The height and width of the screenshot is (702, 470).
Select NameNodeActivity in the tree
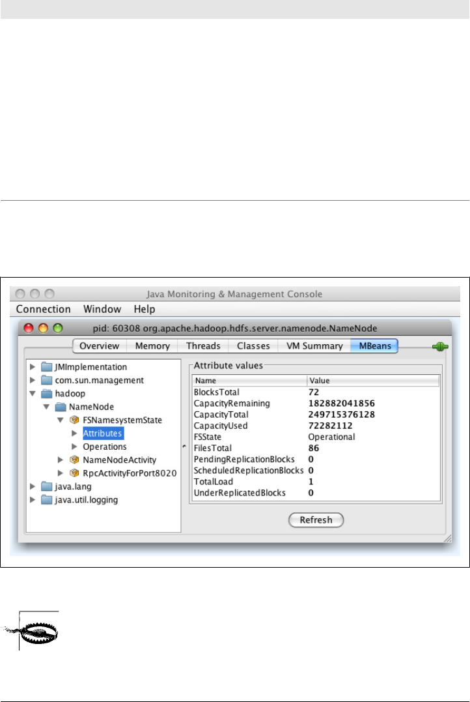point(119,460)
